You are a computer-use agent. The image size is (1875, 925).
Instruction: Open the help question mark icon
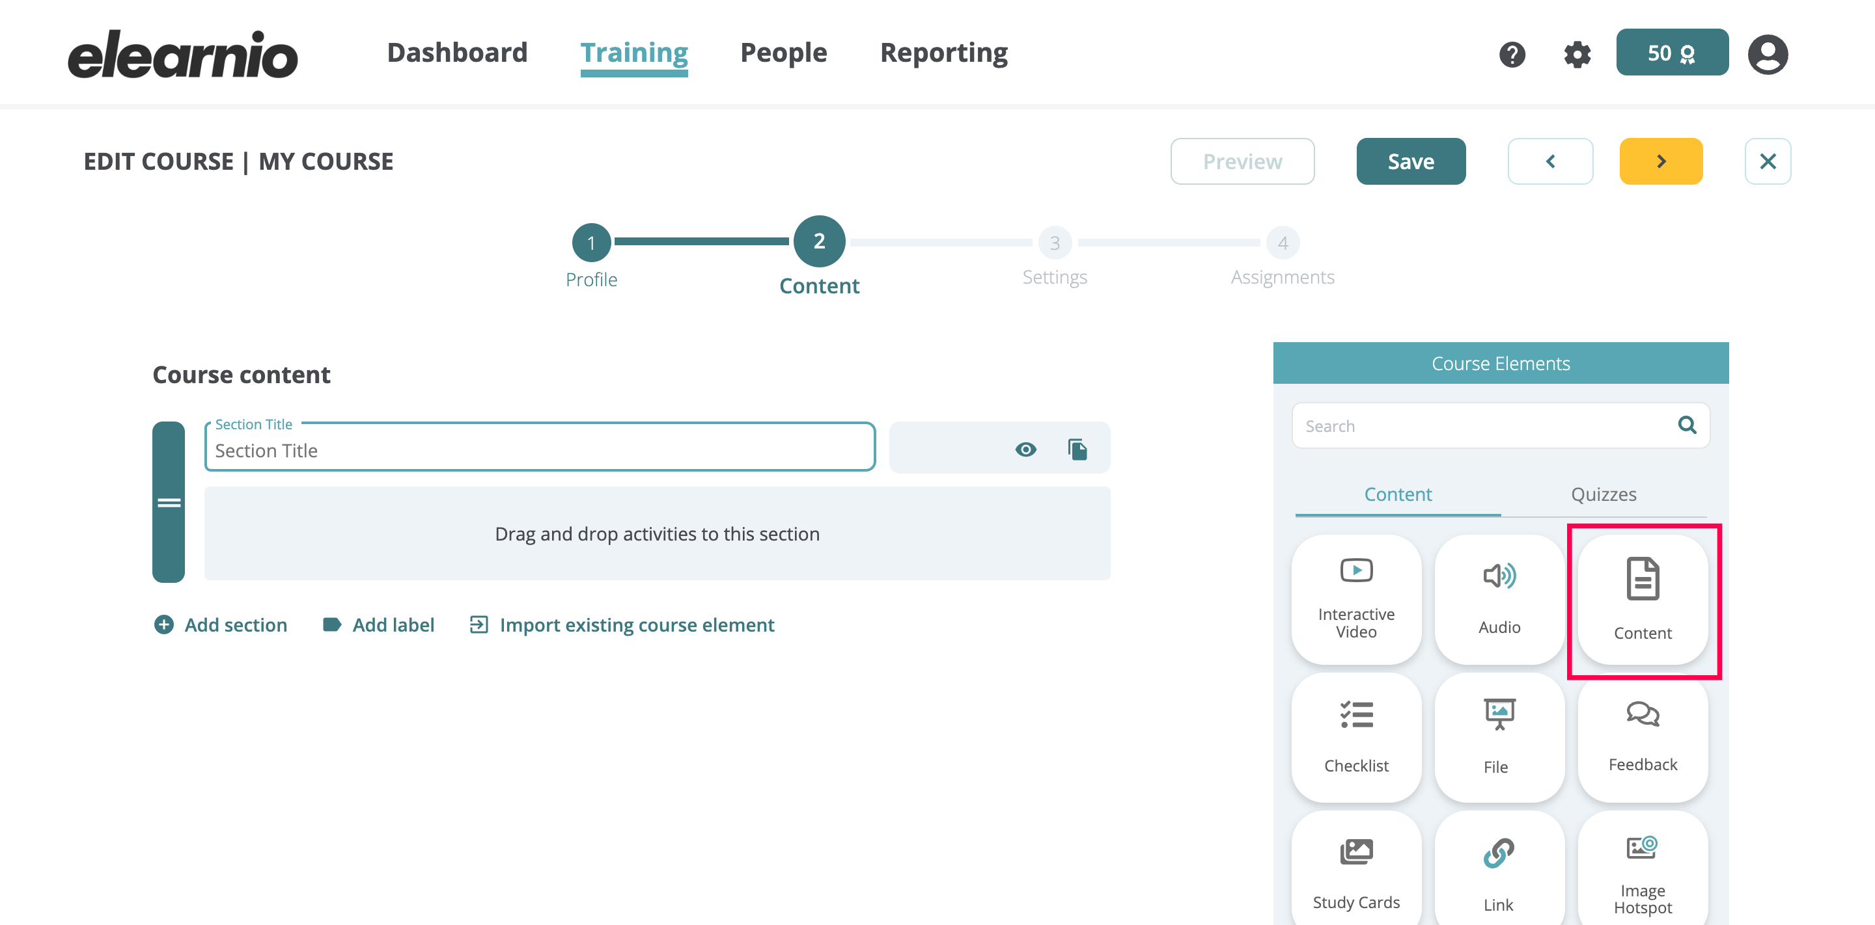pos(1512,54)
